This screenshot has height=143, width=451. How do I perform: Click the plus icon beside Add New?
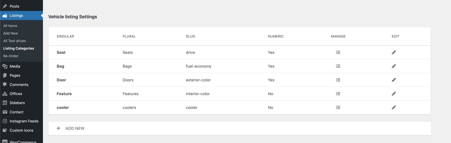click(x=58, y=128)
